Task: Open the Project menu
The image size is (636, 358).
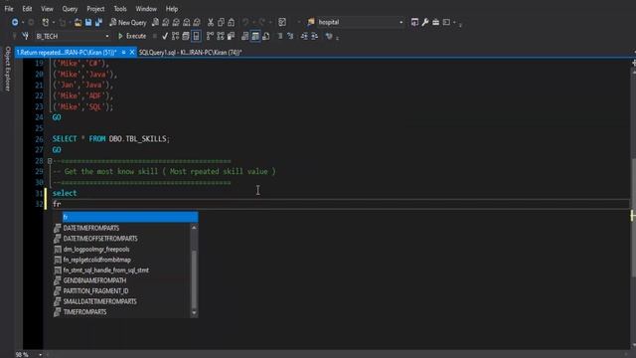Action: click(x=95, y=9)
